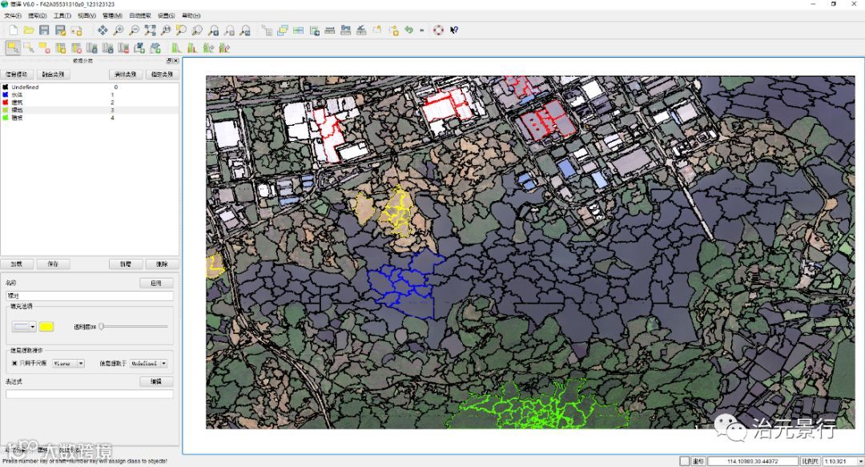Float the classification panel with the undock icon
Screen dimensions: 865x467
tap(169, 61)
